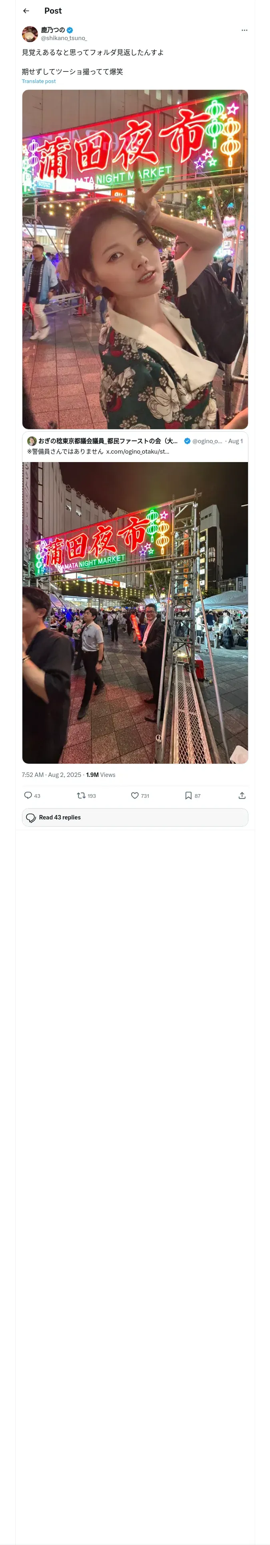Click the 7:52 AM · Aug 2, 2025 timestamp
Viewport: 270px width, 1545px height.
coord(52,775)
